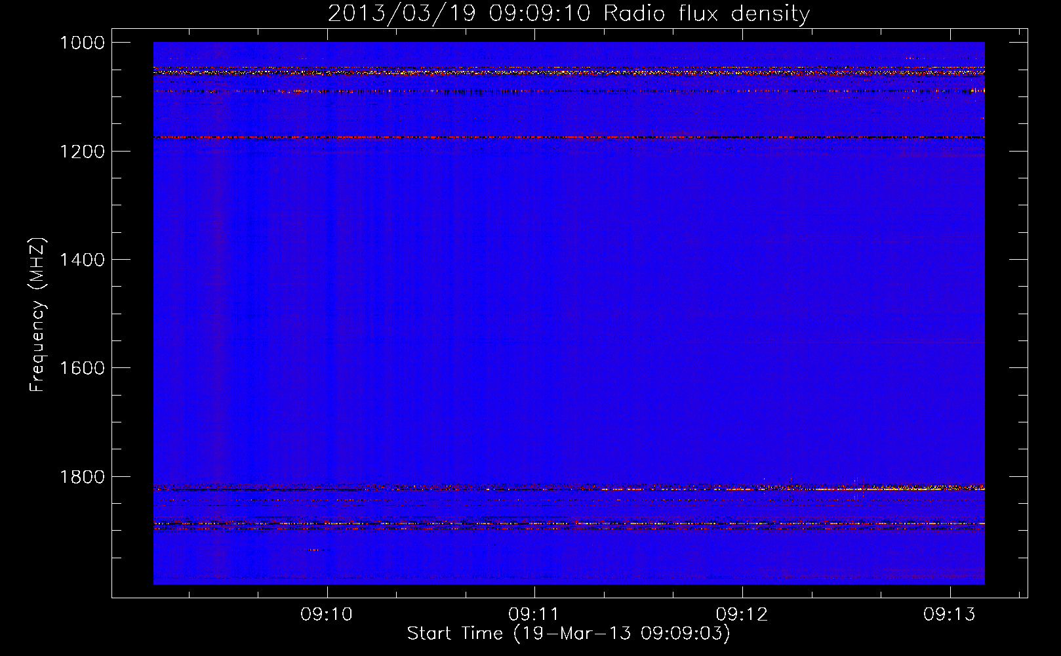Click the 1000 frequency axis label
This screenshot has width=1061, height=656.
coord(82,43)
